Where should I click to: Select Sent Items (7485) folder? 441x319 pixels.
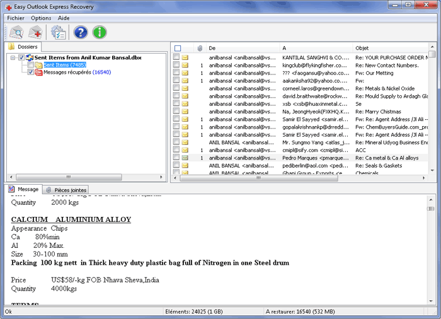65,65
